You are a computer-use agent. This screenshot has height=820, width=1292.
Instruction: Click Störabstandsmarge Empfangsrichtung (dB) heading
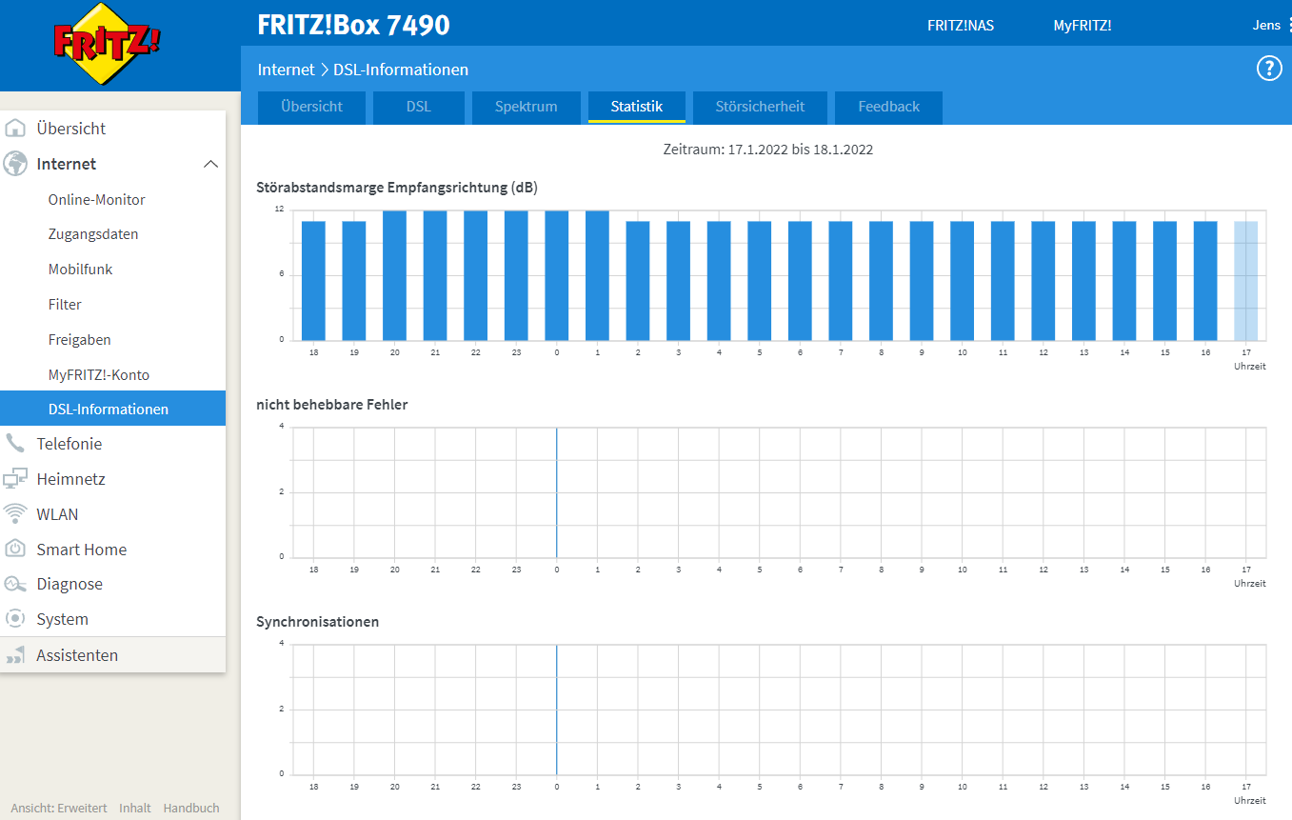pos(397,188)
